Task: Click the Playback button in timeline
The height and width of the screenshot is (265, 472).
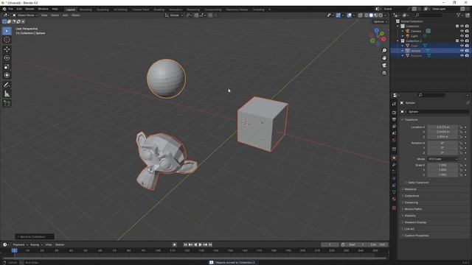Action: tap(20, 244)
